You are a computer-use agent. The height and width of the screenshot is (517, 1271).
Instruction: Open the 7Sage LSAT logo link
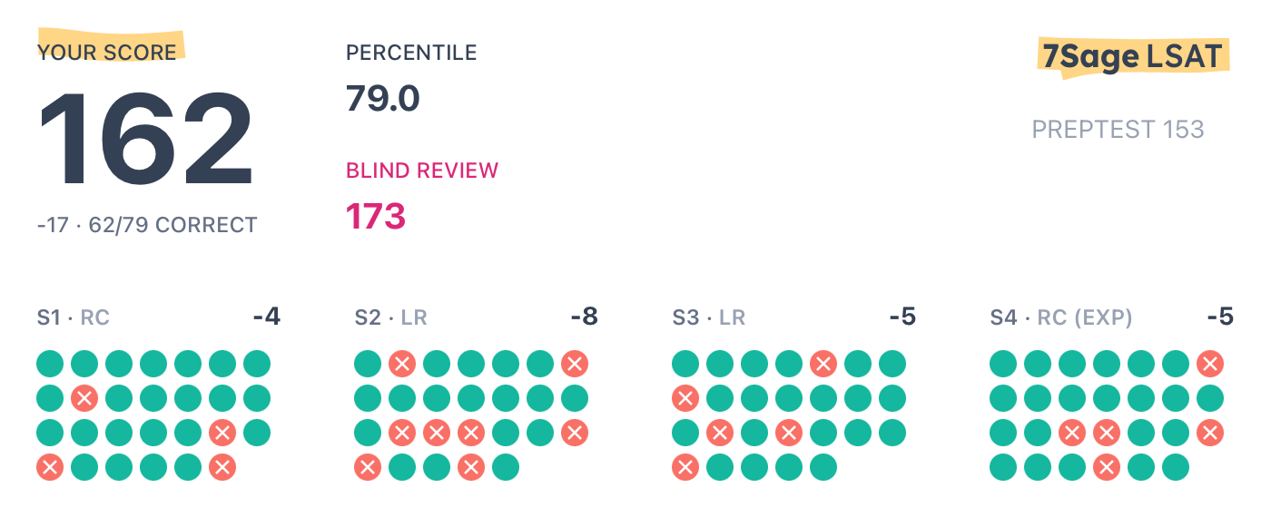pyautogui.click(x=1134, y=57)
